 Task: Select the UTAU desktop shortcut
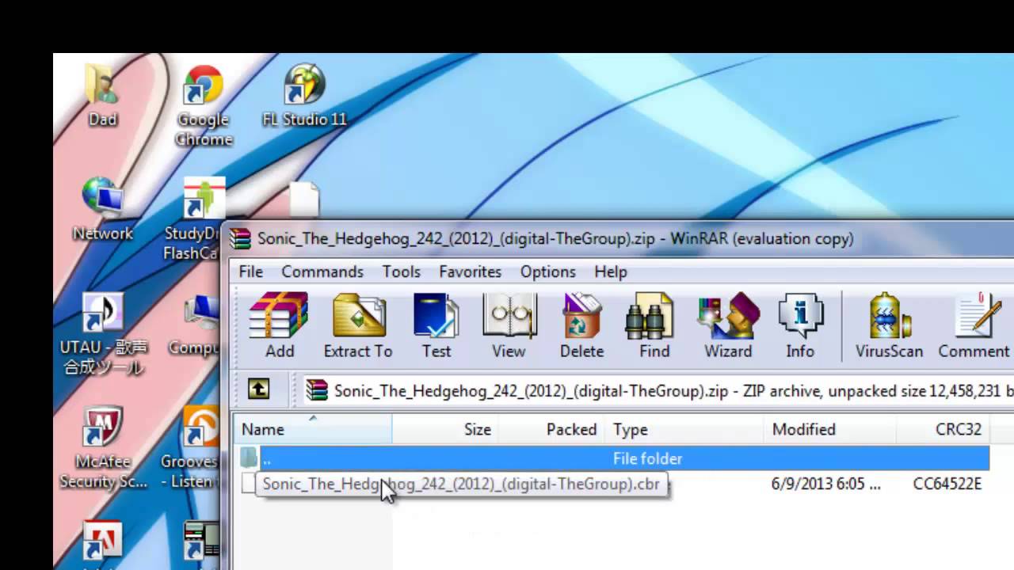coord(103,333)
